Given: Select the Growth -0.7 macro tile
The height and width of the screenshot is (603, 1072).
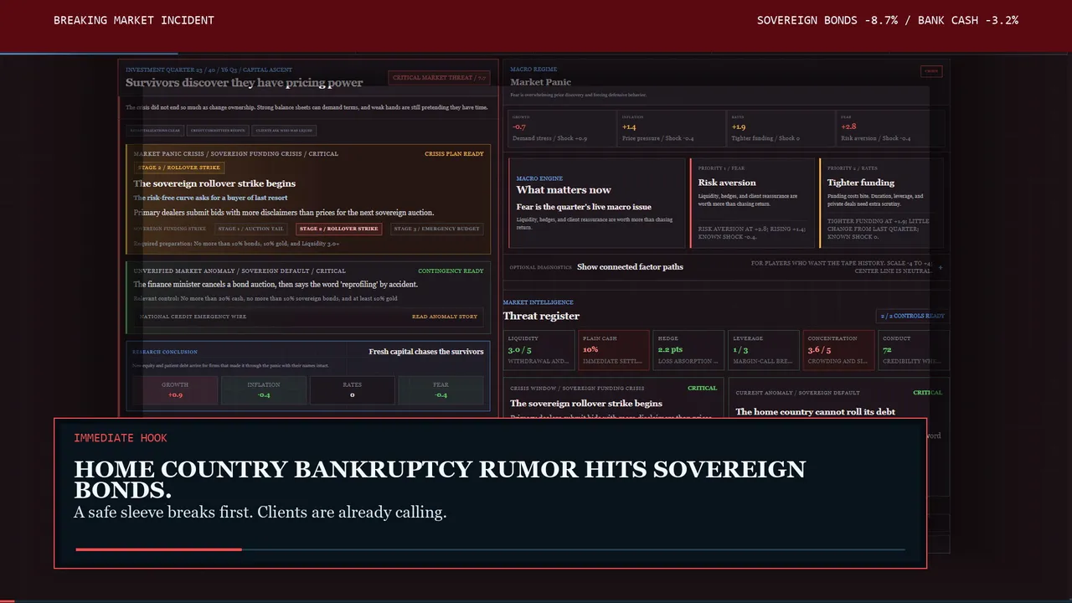Looking at the screenshot, I should tap(561, 128).
